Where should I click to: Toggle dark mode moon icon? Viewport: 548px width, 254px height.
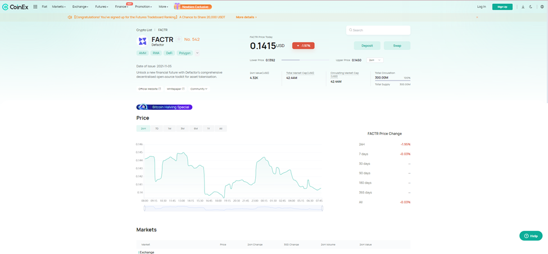click(x=531, y=7)
